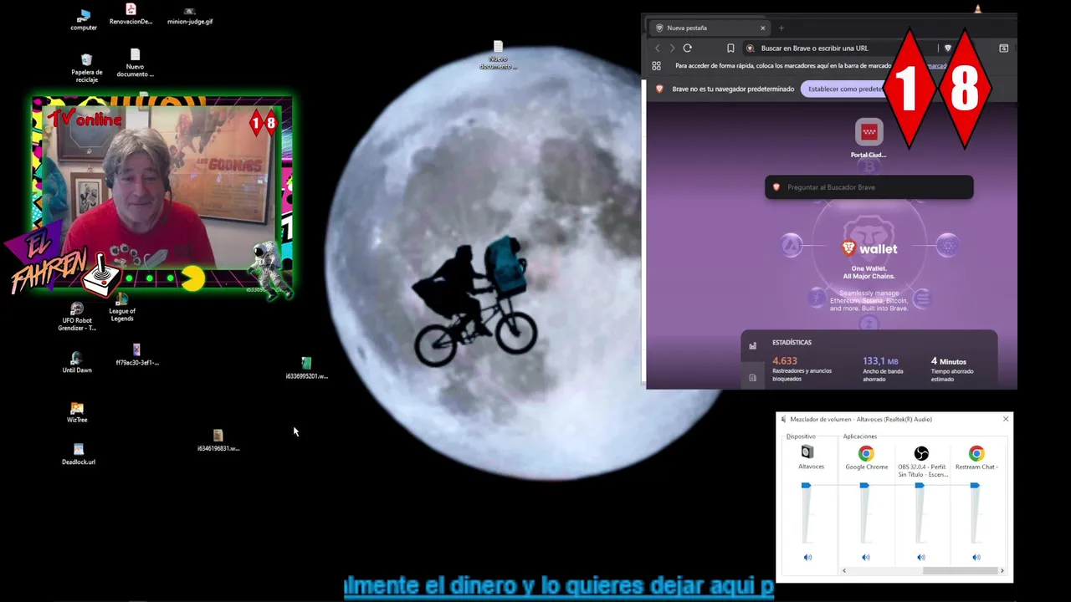Adjust Altavoces volume slider

point(806,485)
